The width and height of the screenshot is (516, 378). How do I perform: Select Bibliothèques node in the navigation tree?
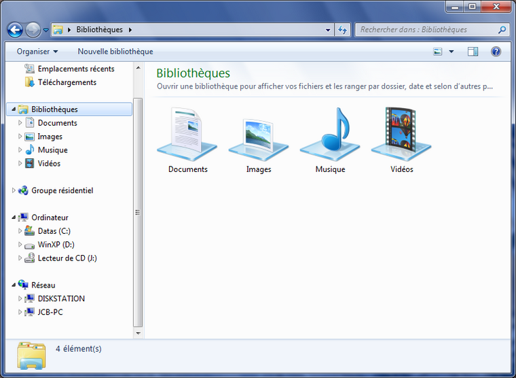point(69,109)
